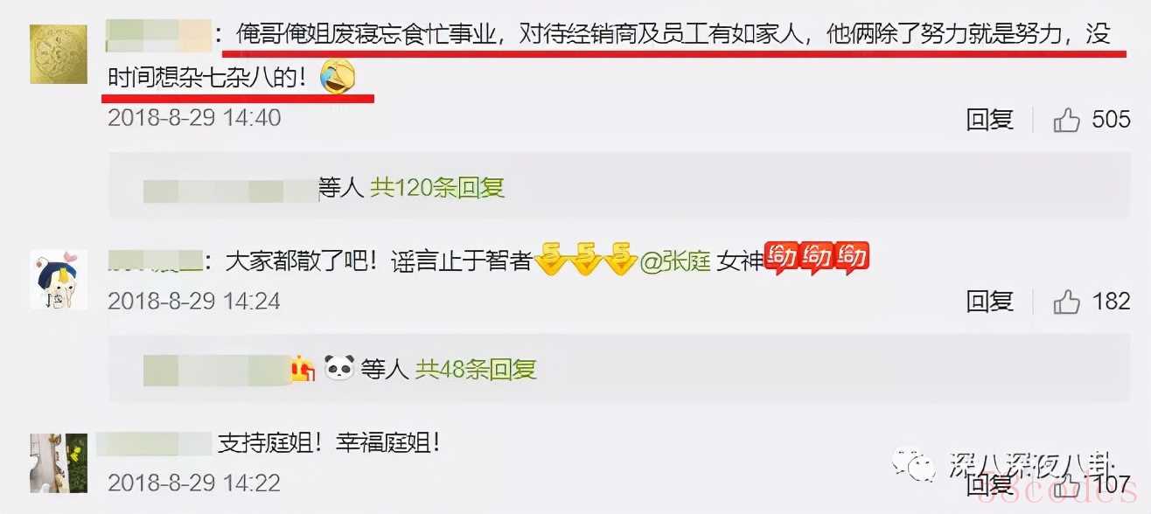Reply to the 14:40 comment via 回复
The width and height of the screenshot is (1151, 514).
(990, 120)
